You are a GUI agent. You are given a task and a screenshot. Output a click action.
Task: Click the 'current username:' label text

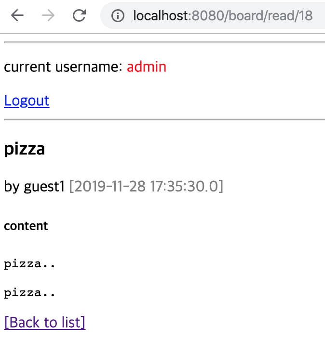pyautogui.click(x=63, y=67)
